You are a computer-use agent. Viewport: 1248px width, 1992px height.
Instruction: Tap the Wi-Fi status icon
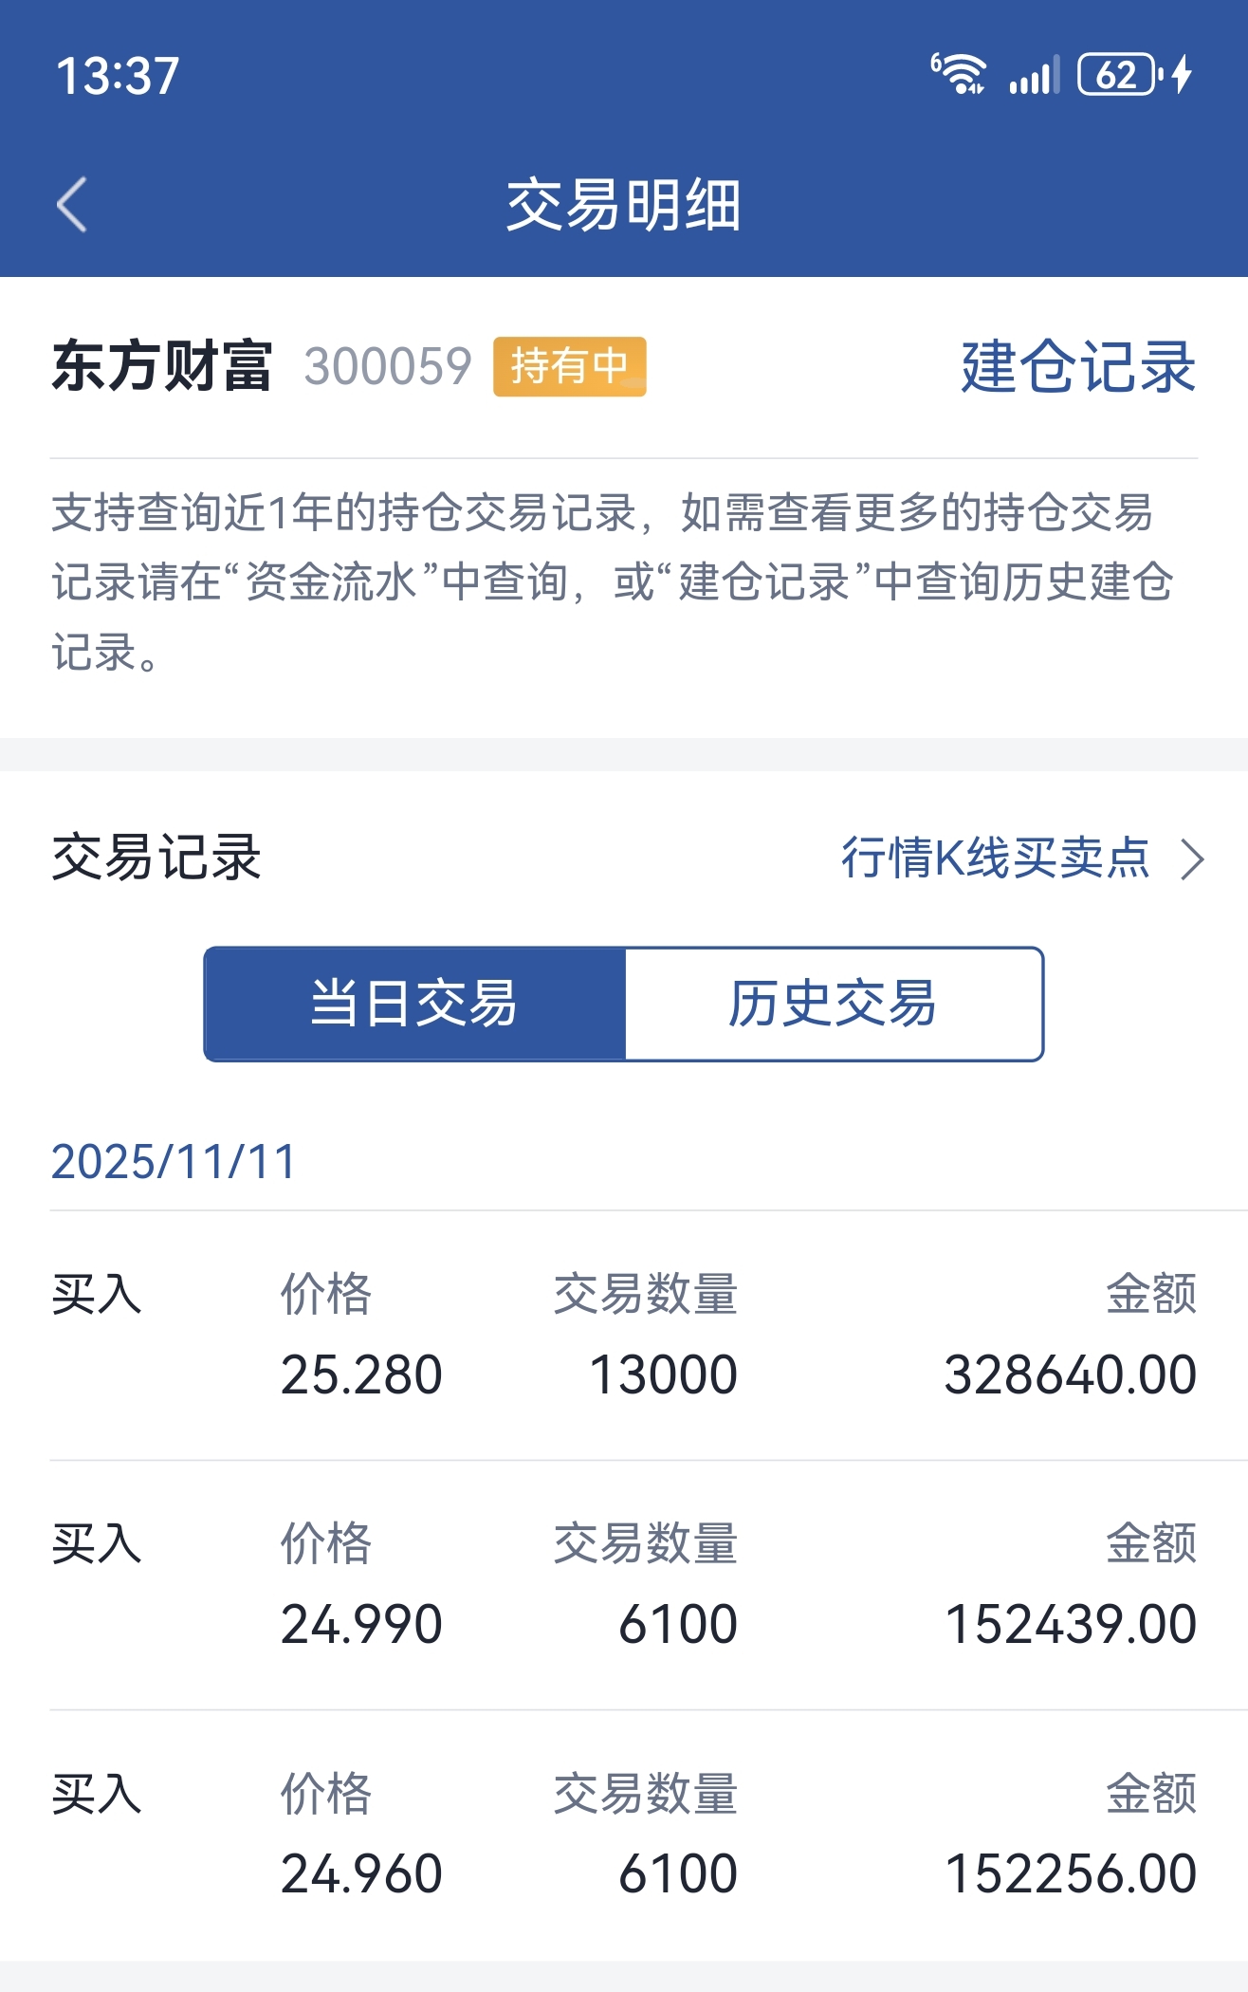pos(958,74)
